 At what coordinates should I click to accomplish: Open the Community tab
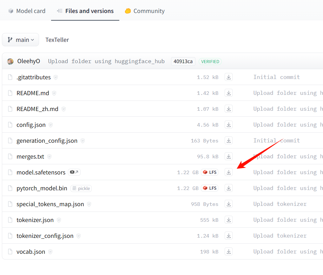(x=145, y=11)
